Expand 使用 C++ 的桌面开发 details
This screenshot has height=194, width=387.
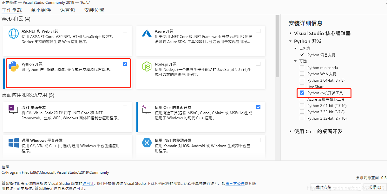click(291, 131)
